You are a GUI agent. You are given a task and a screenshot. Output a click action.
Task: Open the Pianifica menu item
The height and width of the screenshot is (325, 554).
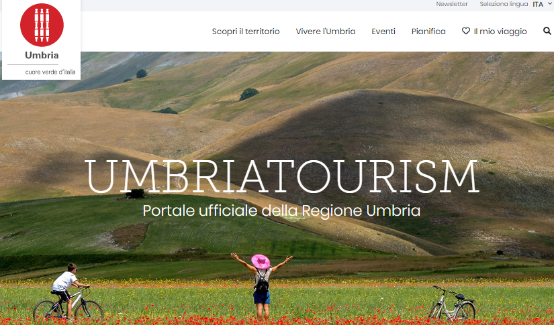click(428, 31)
